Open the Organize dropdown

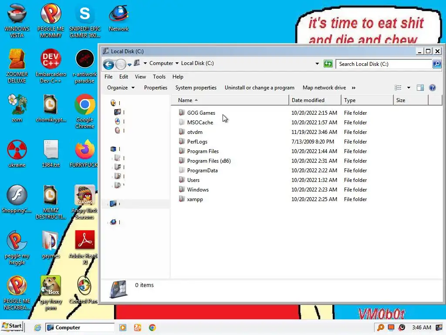(121, 88)
